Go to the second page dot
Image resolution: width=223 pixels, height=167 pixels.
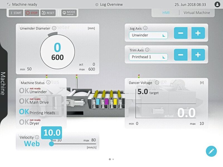(113, 159)
